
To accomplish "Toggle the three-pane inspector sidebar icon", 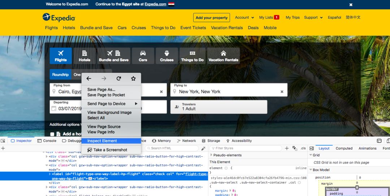I will 312,148.
